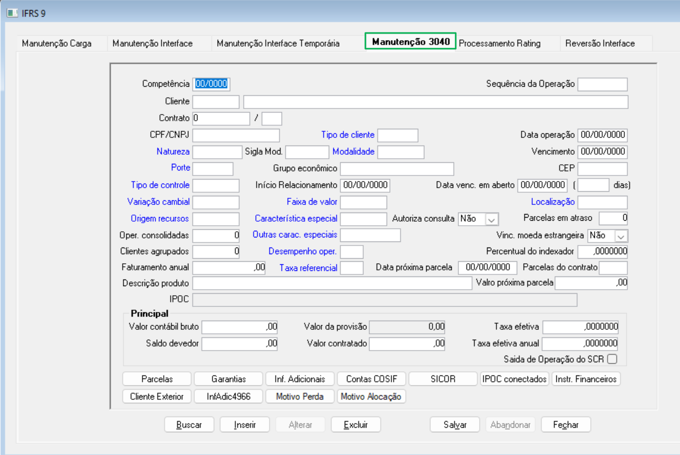
Task: Switch to the Reversão Interface tab
Action: [600, 44]
